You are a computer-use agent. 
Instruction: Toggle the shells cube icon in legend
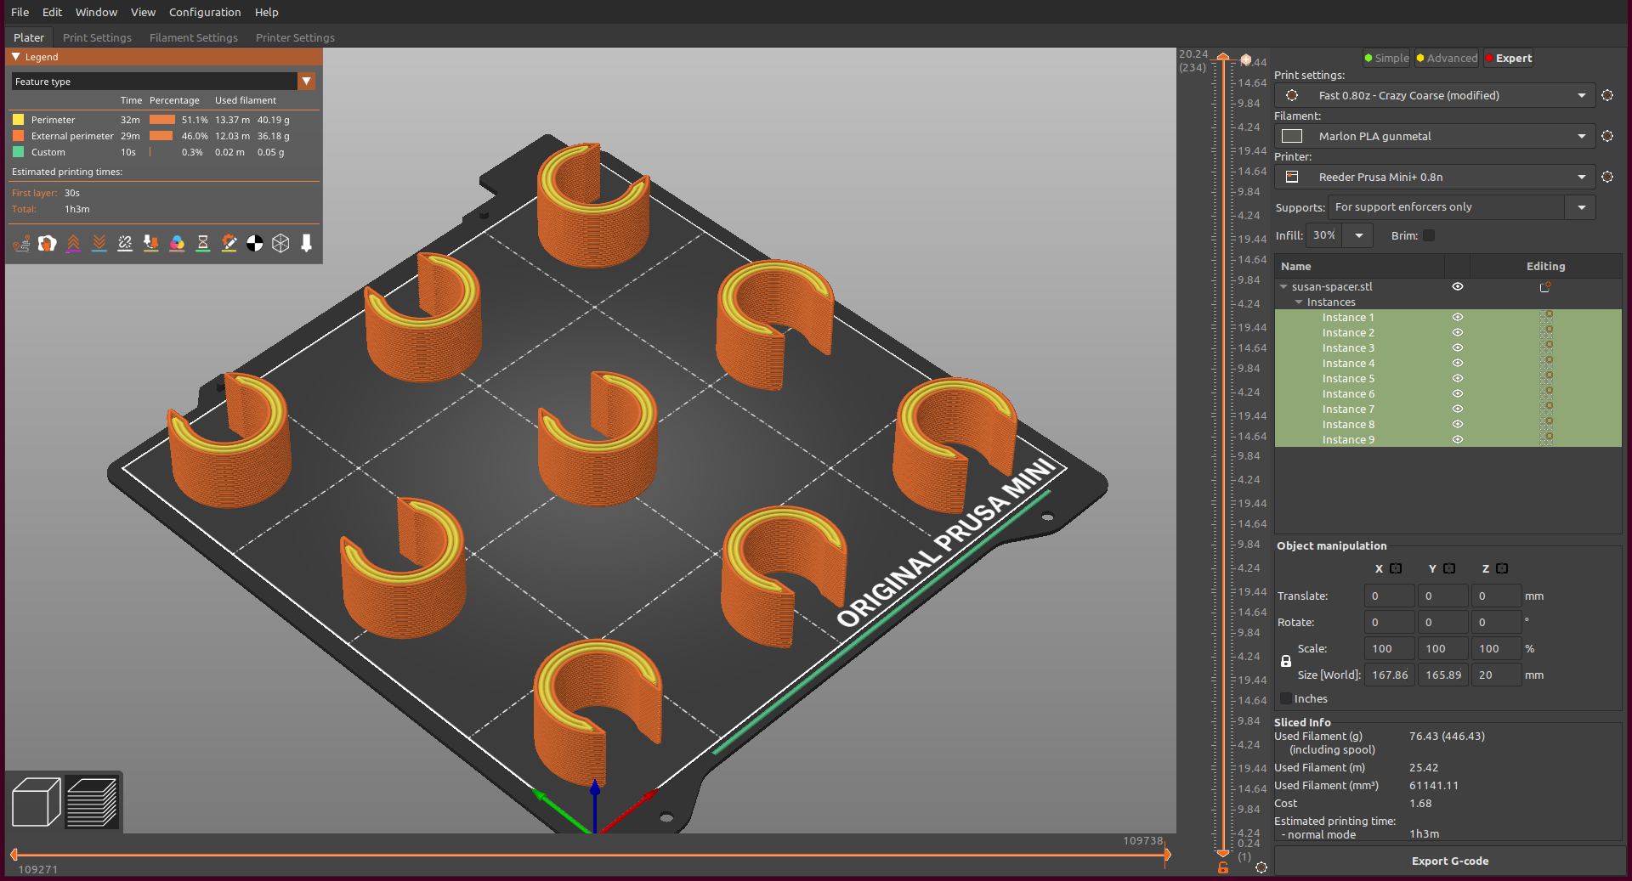tap(281, 244)
